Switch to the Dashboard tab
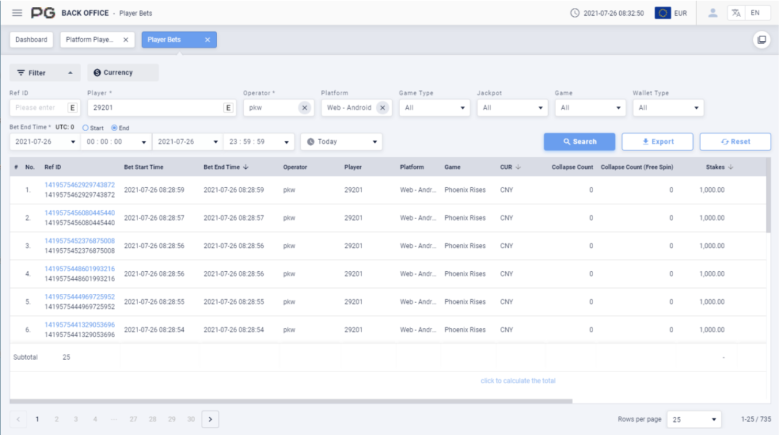780x435 pixels. pyautogui.click(x=31, y=40)
